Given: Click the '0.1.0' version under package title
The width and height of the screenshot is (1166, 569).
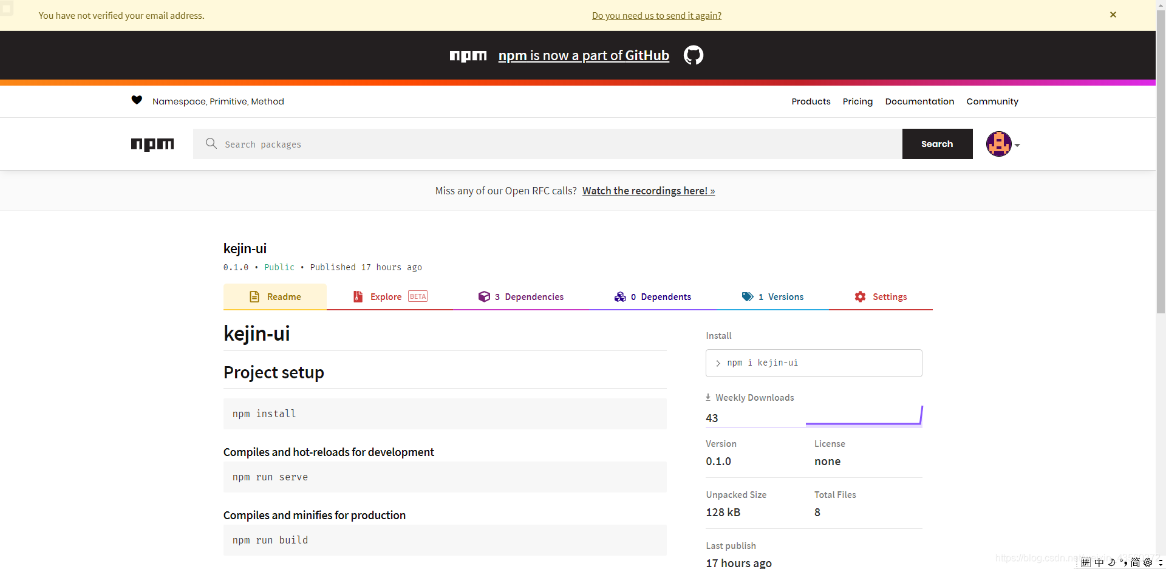Looking at the screenshot, I should (x=236, y=267).
